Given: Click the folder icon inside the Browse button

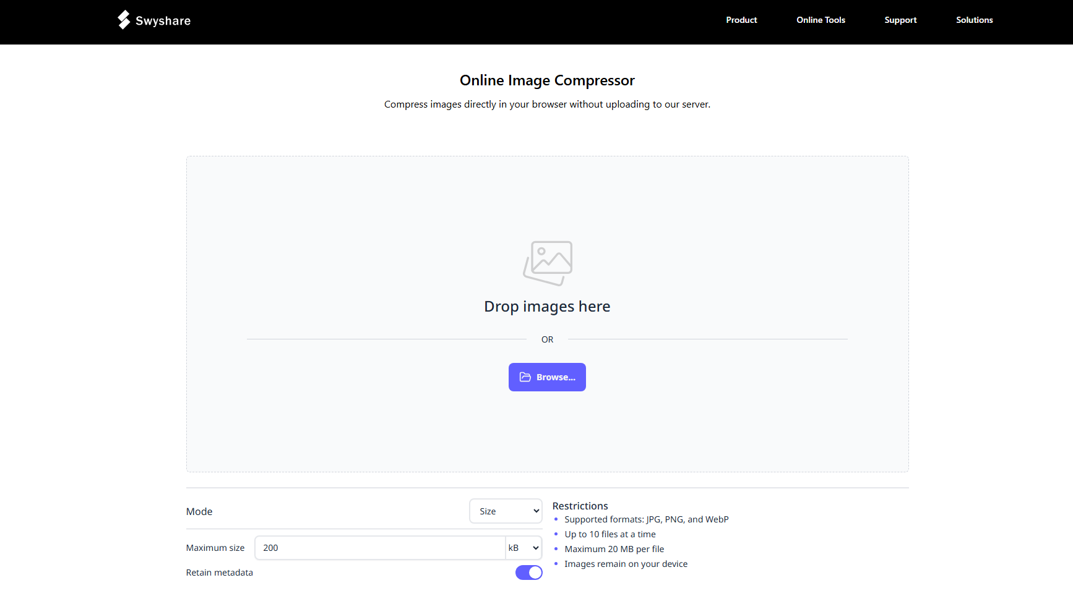Looking at the screenshot, I should (525, 377).
